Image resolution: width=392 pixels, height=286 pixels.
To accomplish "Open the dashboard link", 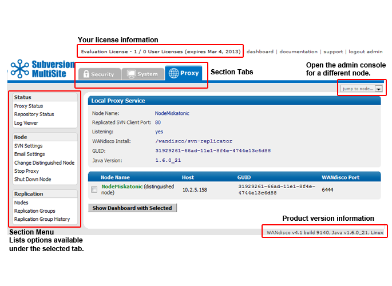I will [260, 51].
